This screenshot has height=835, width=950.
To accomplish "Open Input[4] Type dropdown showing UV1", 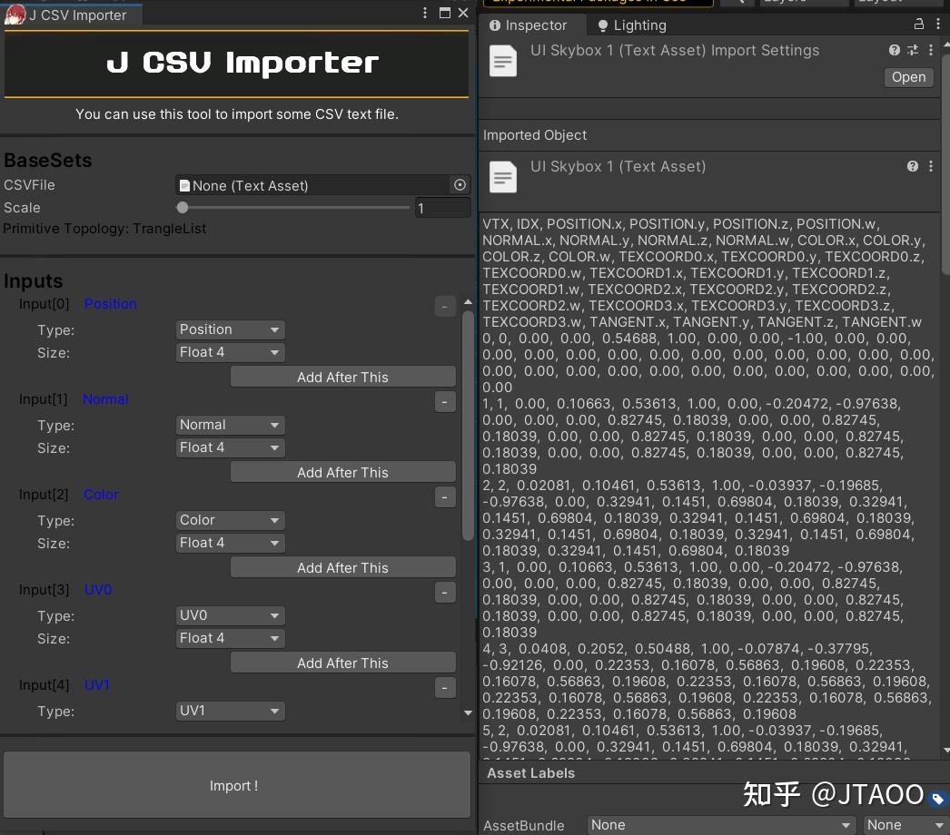I will click(230, 711).
